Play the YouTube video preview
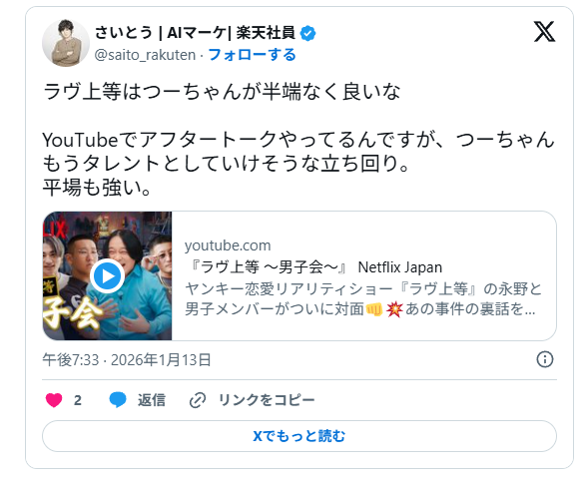 click(108, 276)
